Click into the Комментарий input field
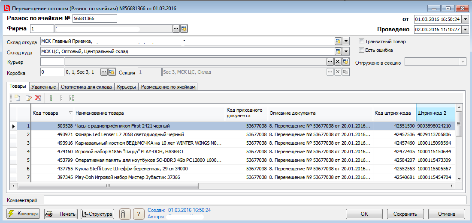 point(254,200)
